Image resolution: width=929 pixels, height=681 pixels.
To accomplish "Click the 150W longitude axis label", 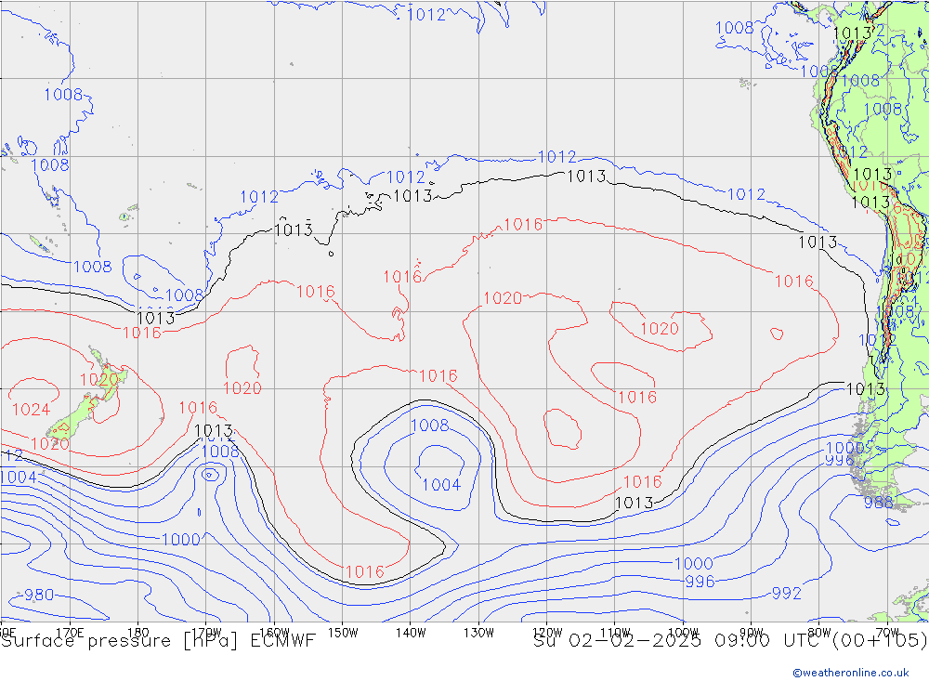I will (343, 633).
